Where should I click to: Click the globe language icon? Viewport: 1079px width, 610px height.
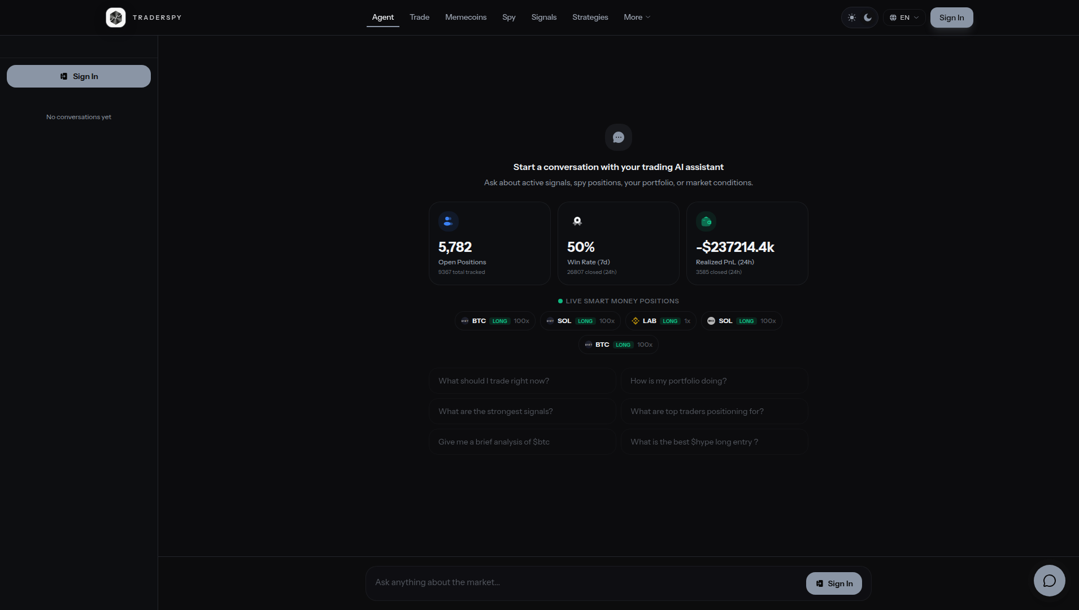tap(893, 18)
